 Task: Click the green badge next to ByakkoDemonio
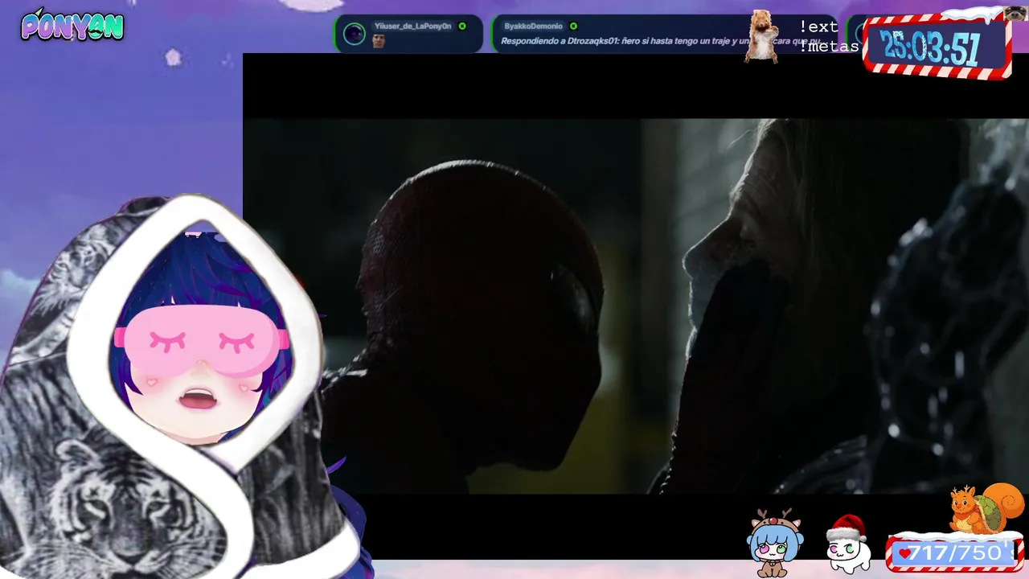[573, 27]
